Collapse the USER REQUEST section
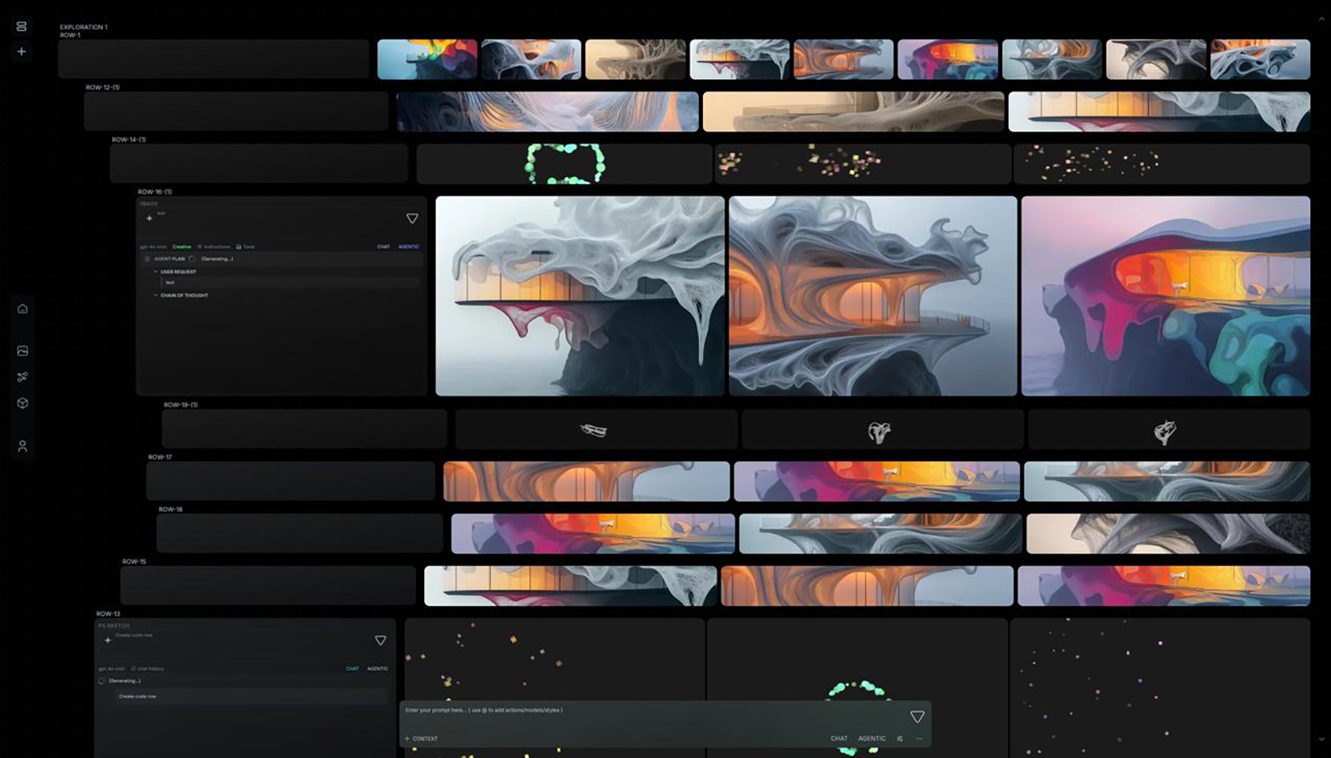Image resolution: width=1331 pixels, height=758 pixels. coord(156,272)
